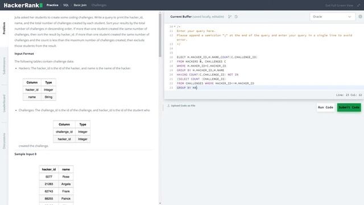Open the Leaderboard side tab
This screenshot has height=205, width=364.
(x=4, y=104)
